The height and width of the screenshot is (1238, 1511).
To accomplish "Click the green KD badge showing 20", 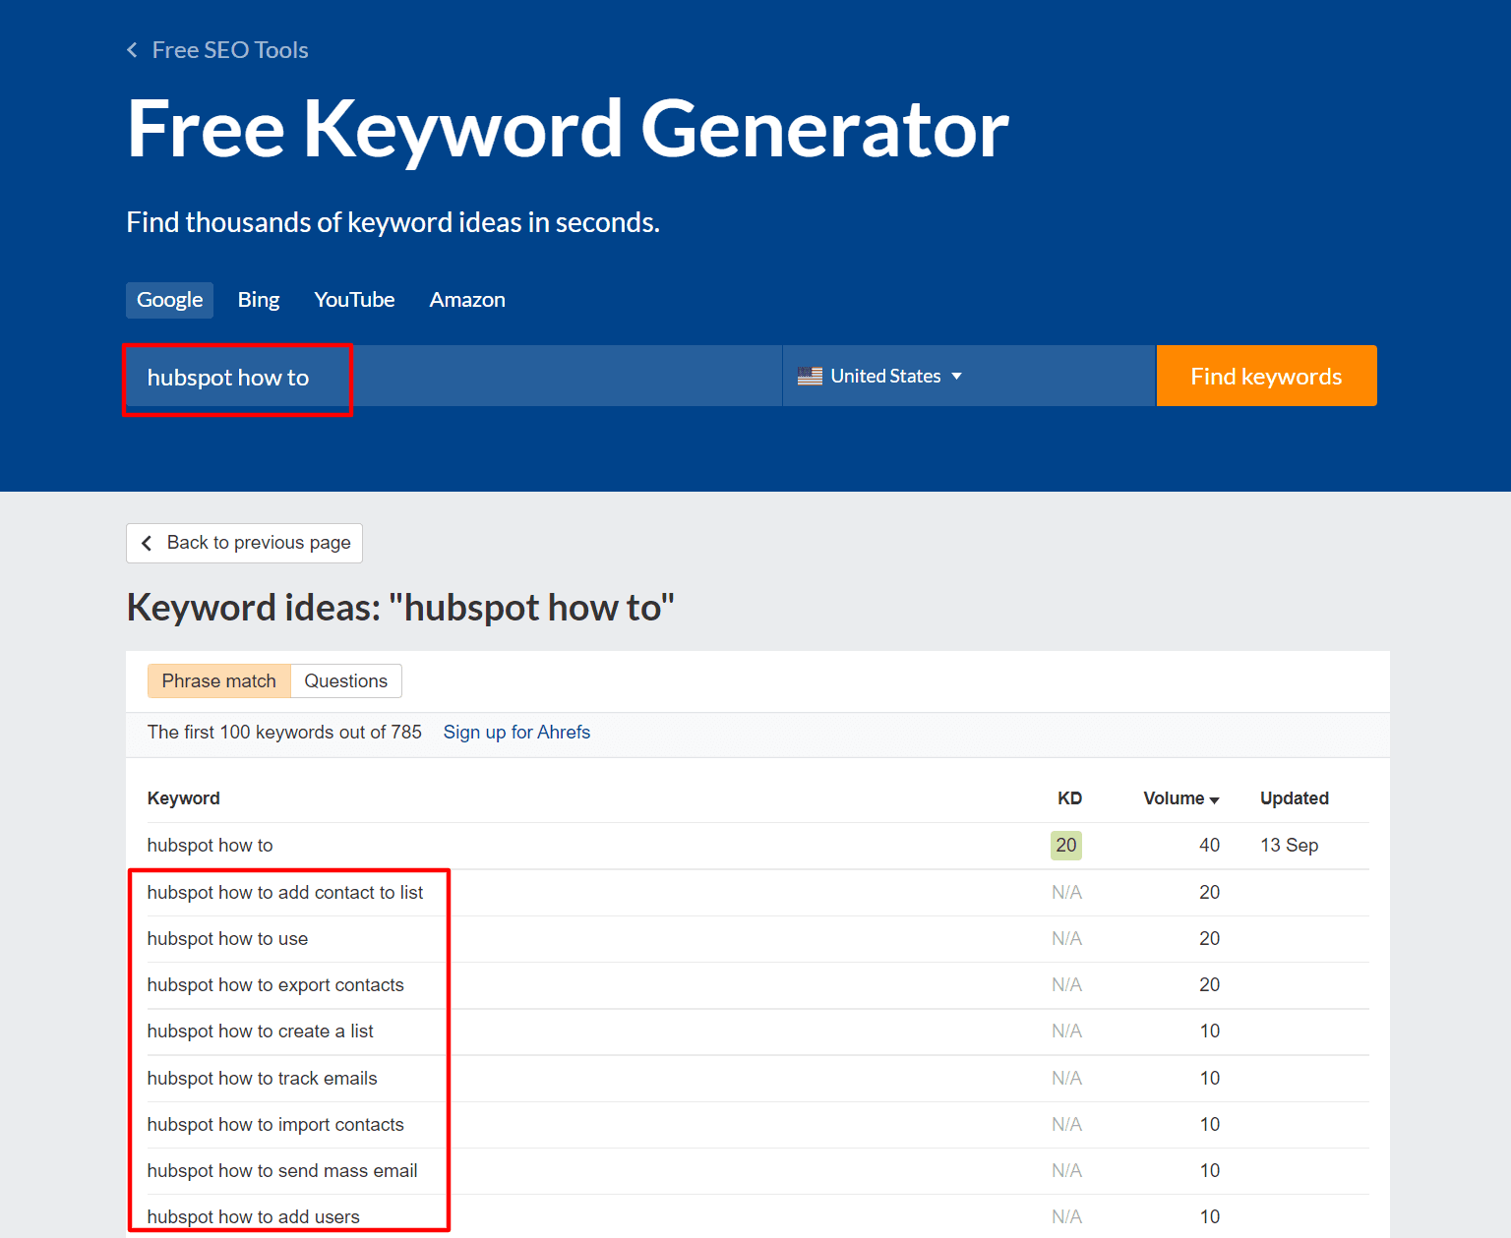I will [1065, 846].
